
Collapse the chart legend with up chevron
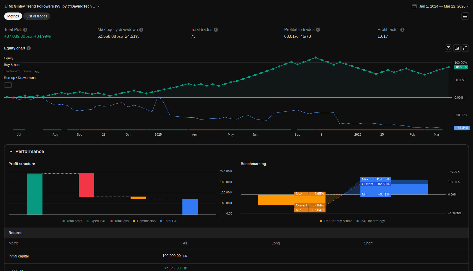point(8,85)
